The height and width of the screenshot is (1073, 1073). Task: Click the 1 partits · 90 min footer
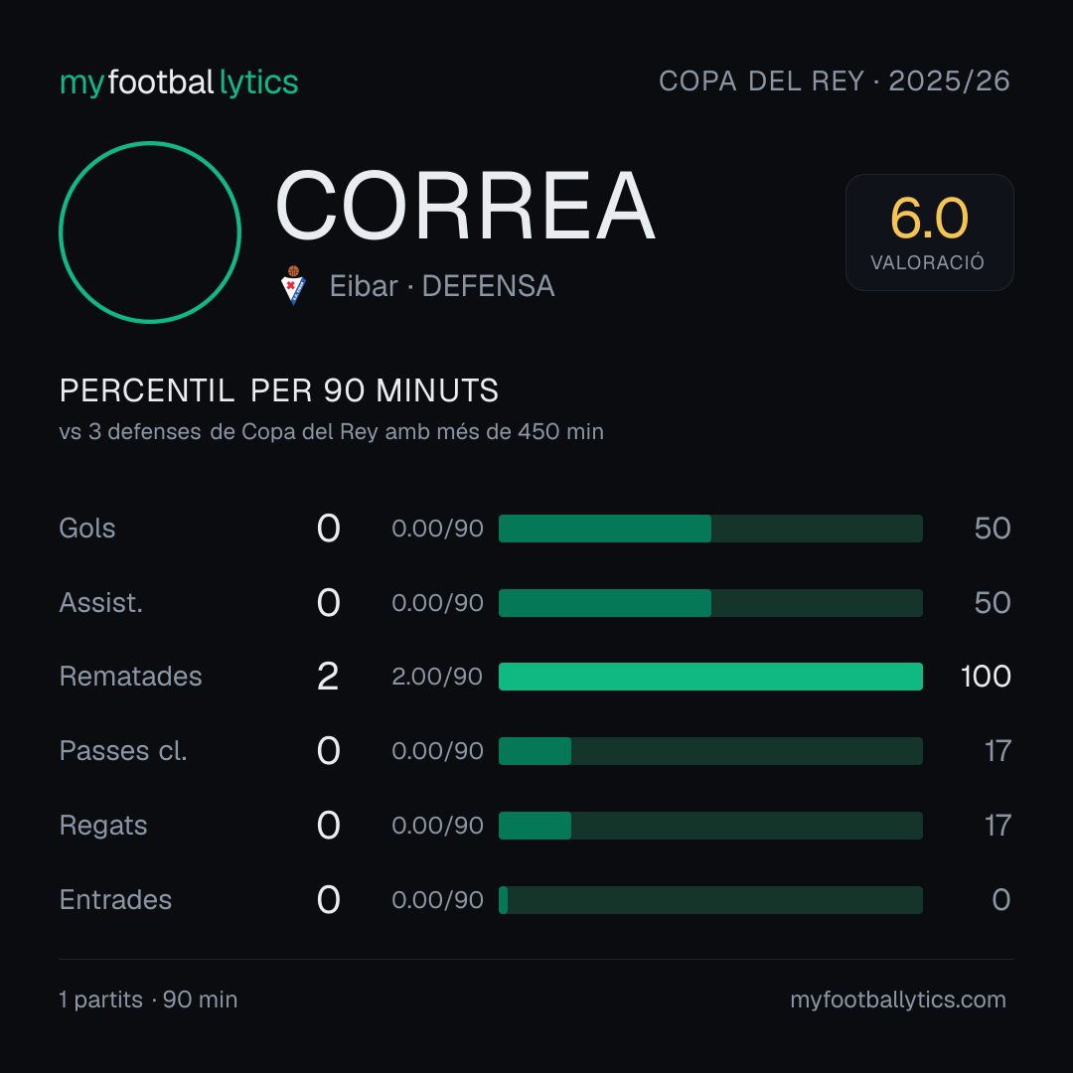(148, 999)
